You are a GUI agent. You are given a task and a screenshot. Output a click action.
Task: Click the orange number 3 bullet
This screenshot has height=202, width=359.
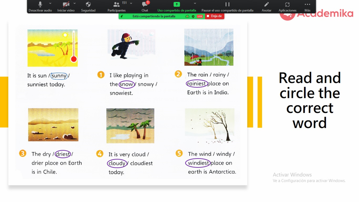tap(23, 153)
